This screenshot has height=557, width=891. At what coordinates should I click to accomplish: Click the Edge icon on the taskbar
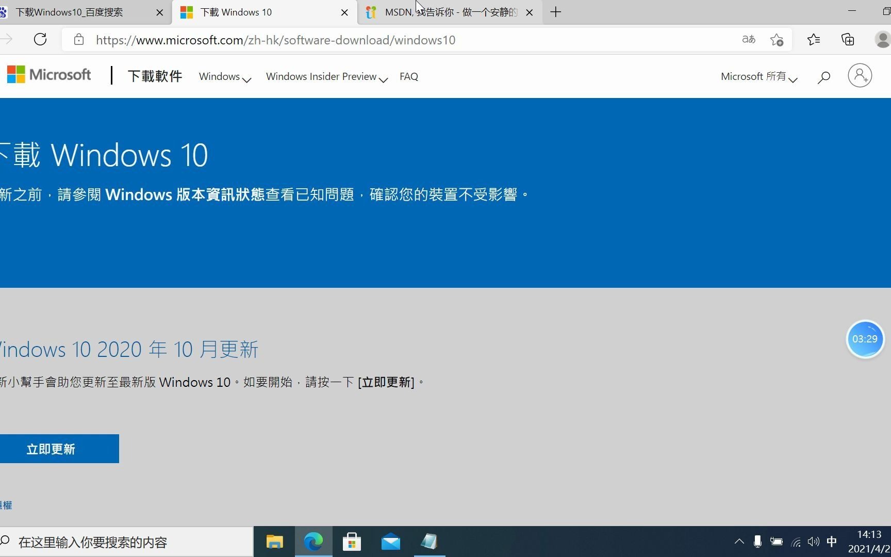pyautogui.click(x=313, y=542)
